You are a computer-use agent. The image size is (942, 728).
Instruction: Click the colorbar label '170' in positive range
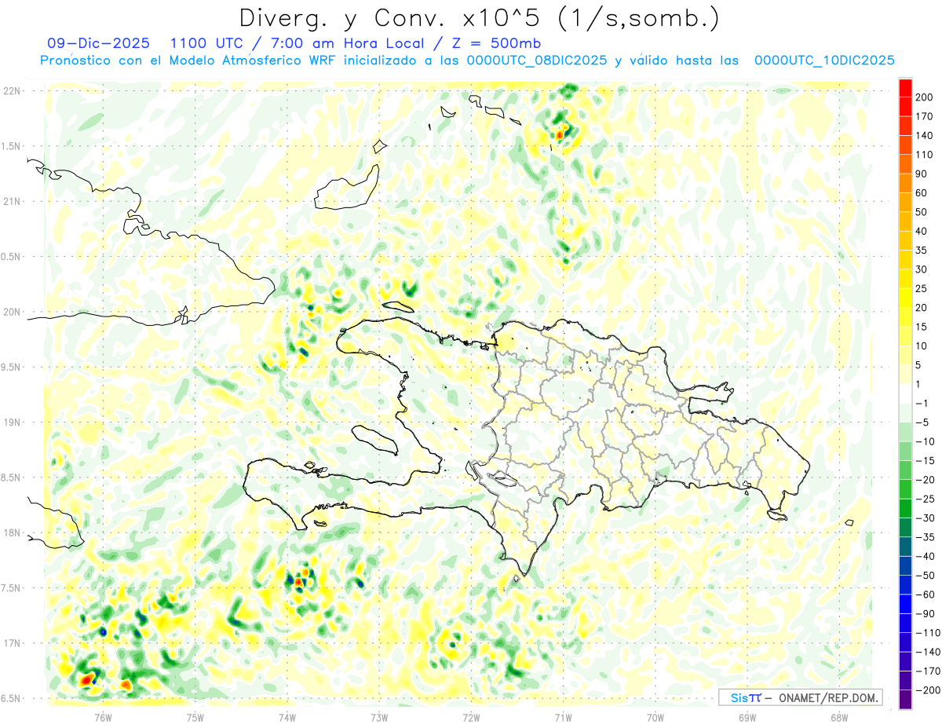(x=924, y=116)
